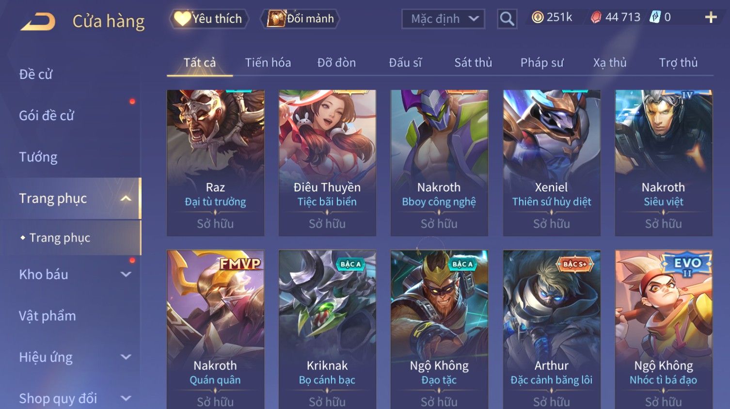The height and width of the screenshot is (409, 730).
Task: Open the Đổi mảnh shard exchange
Action: 300,19
